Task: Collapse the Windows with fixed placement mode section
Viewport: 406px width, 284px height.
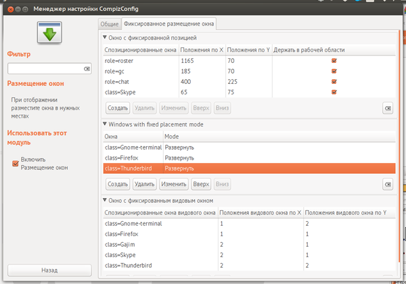Action: click(104, 124)
